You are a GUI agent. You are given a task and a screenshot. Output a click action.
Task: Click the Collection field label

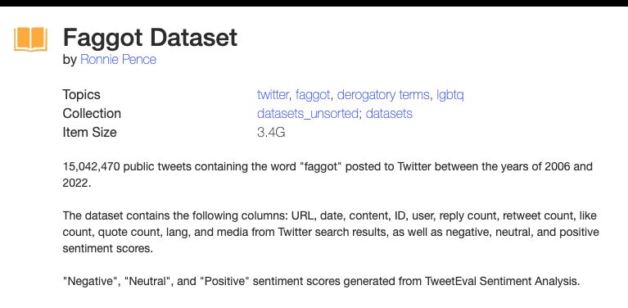coord(92,114)
